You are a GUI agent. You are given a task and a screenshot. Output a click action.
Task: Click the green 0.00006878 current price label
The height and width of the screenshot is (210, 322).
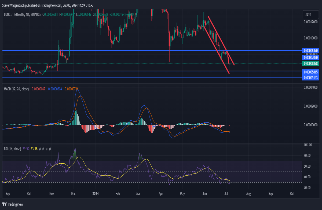click(311, 64)
